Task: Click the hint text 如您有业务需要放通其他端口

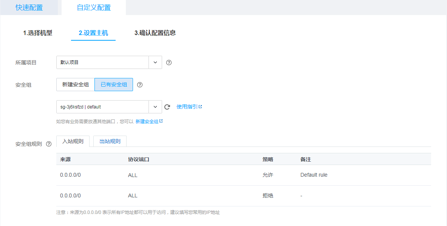Action: 95,122
